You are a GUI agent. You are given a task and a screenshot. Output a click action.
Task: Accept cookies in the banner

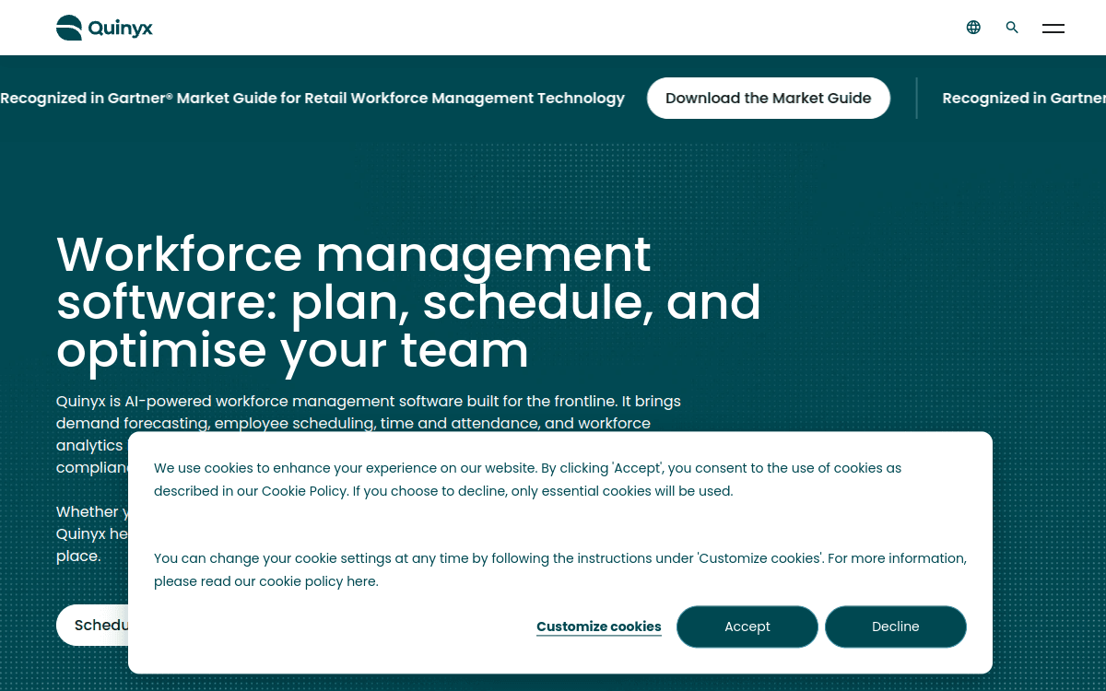(x=747, y=627)
